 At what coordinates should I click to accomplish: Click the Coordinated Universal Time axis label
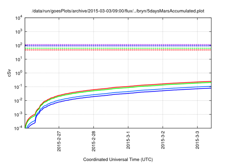tap(118, 159)
